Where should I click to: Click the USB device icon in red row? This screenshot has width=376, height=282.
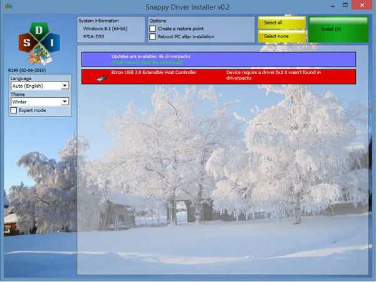click(102, 78)
